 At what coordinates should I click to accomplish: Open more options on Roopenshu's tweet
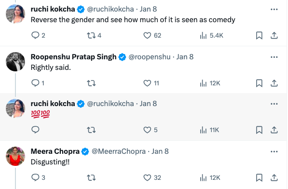click(x=274, y=57)
